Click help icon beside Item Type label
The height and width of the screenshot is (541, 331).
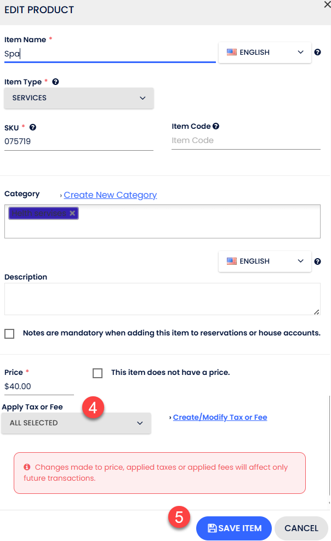[x=55, y=82]
